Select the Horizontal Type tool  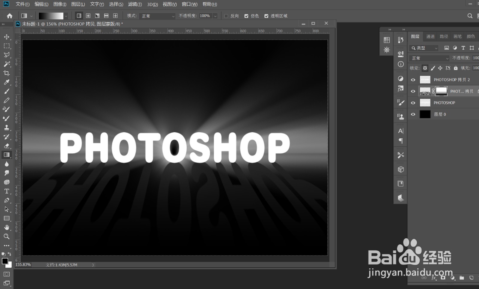7,191
